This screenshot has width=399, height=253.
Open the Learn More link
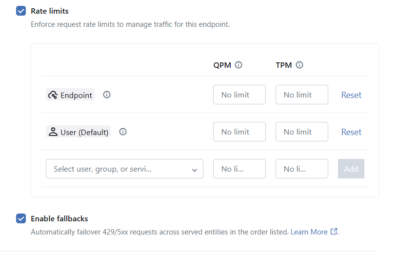tap(309, 232)
